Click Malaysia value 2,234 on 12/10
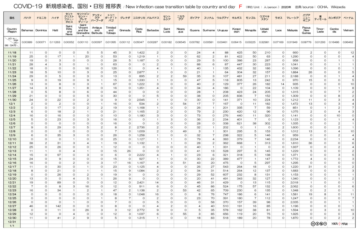This screenshot has width=359, height=230. pyautogui.click(x=294, y=139)
